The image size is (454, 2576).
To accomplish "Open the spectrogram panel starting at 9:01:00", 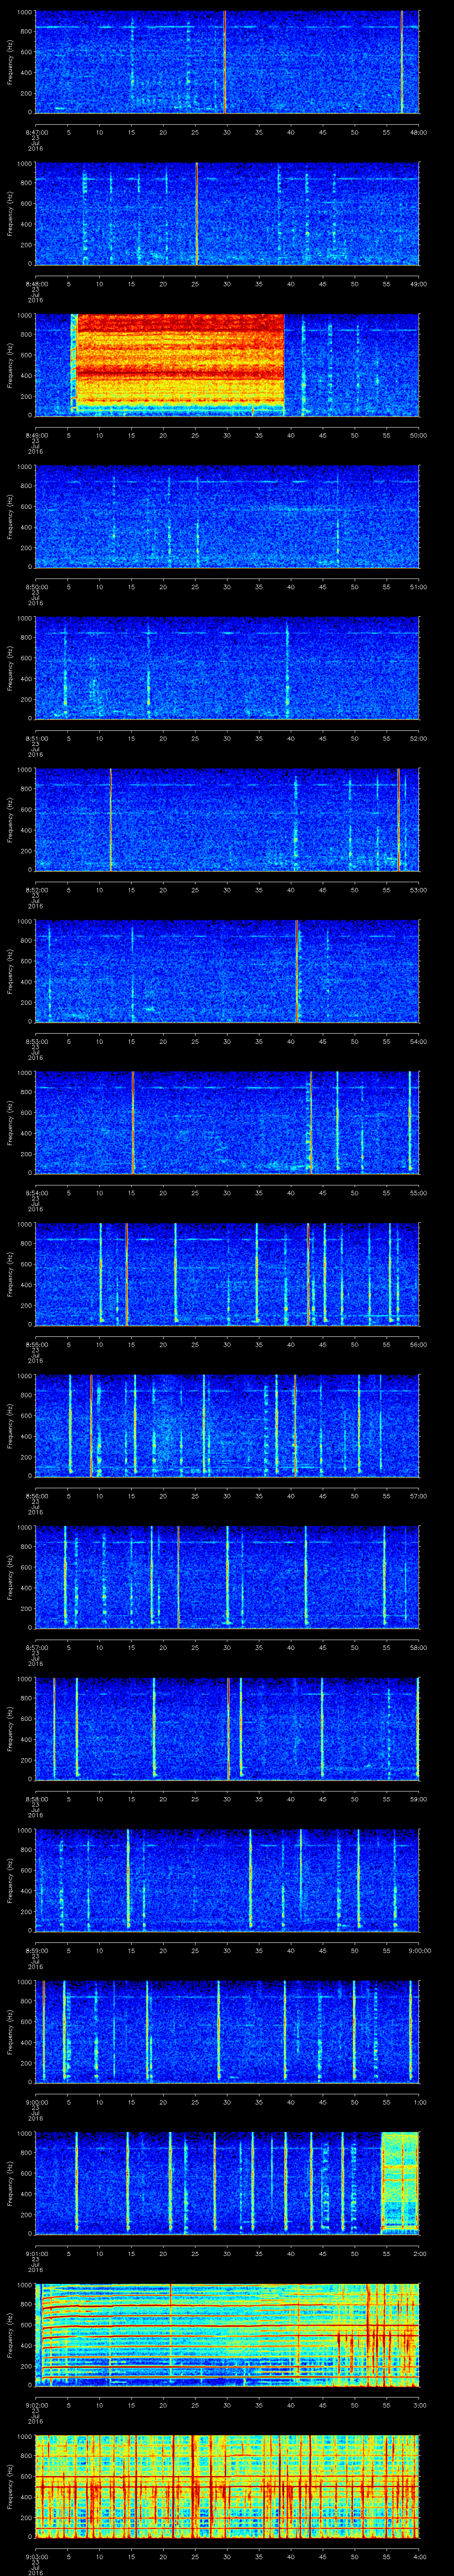I will 227,2184.
